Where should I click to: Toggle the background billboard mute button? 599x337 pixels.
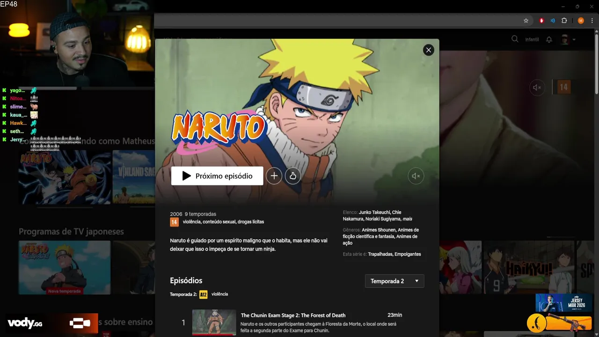[x=537, y=88]
